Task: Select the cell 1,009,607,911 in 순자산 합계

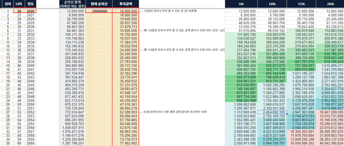Action: [72, 127]
